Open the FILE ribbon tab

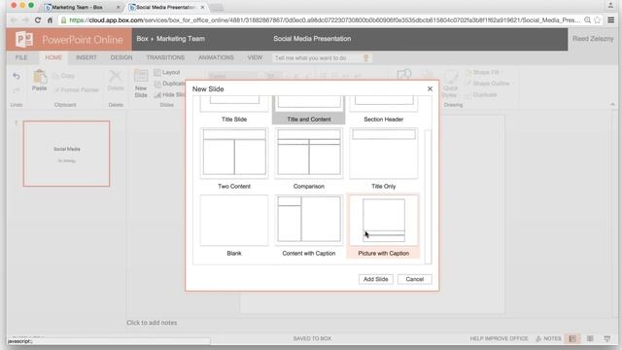click(21, 57)
